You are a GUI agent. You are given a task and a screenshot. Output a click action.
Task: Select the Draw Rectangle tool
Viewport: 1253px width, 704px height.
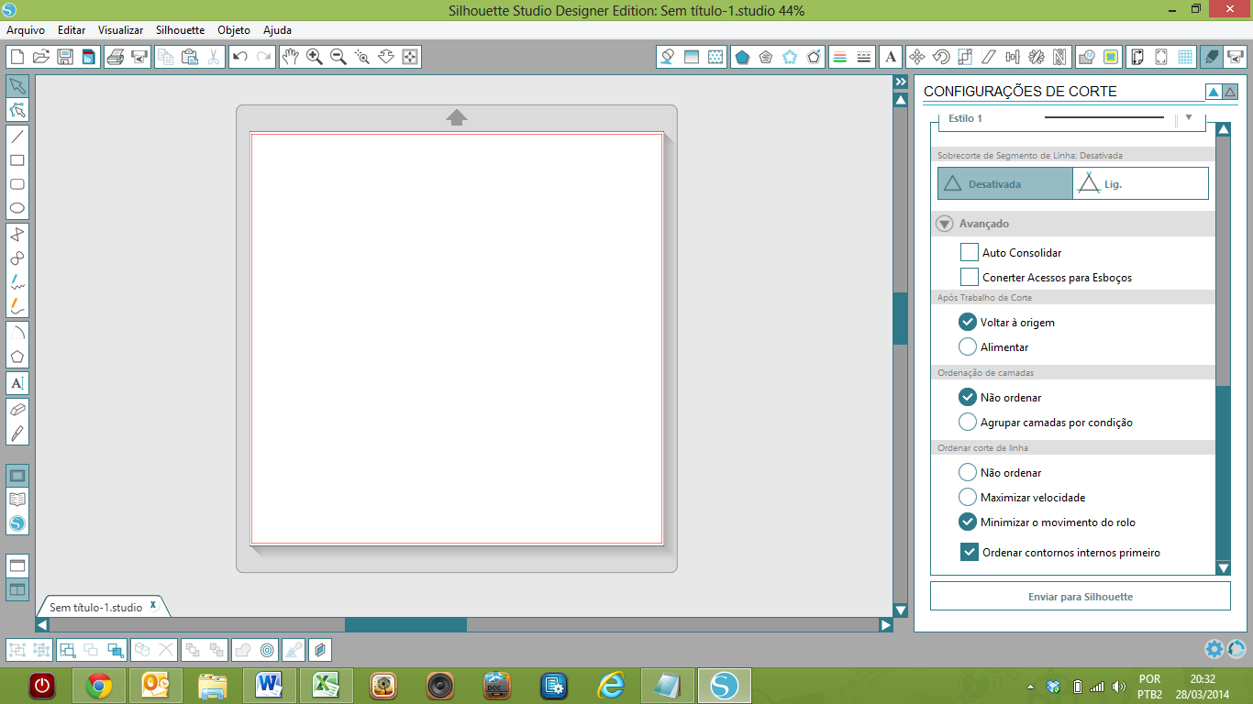coord(17,160)
